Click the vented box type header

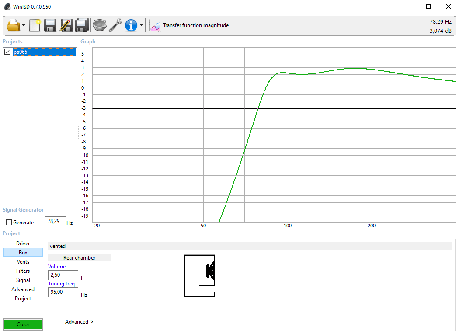tap(250, 246)
